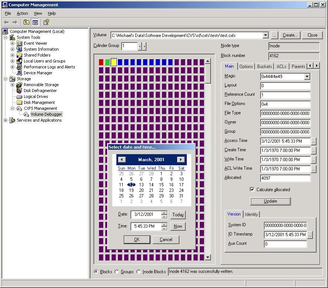Image resolution: width=328 pixels, height=288 pixels.
Task: Open the Action menu
Action: click(22, 13)
